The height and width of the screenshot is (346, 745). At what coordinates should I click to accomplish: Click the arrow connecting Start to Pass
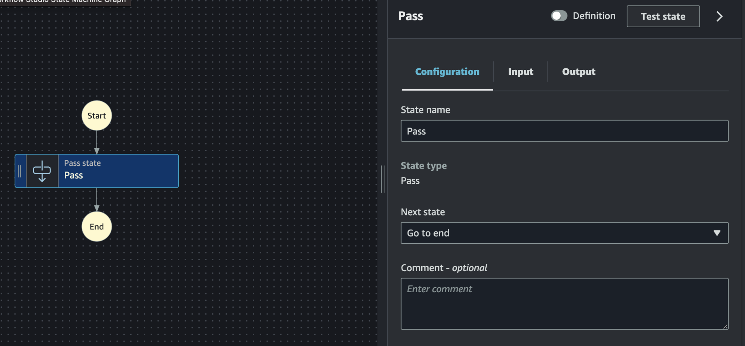click(x=97, y=142)
